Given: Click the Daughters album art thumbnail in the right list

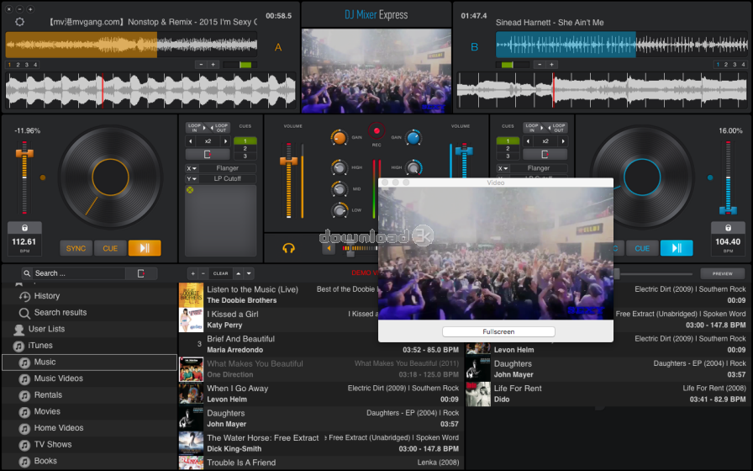Looking at the screenshot, I should pyautogui.click(x=478, y=369).
